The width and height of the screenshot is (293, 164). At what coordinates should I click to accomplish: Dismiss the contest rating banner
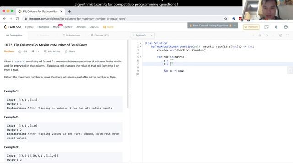pos(235,26)
